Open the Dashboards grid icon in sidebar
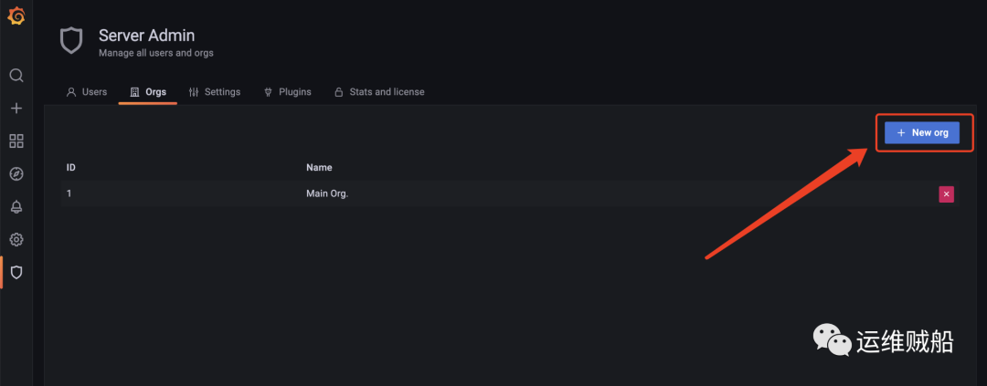Viewport: 987px width, 386px height. pos(16,141)
